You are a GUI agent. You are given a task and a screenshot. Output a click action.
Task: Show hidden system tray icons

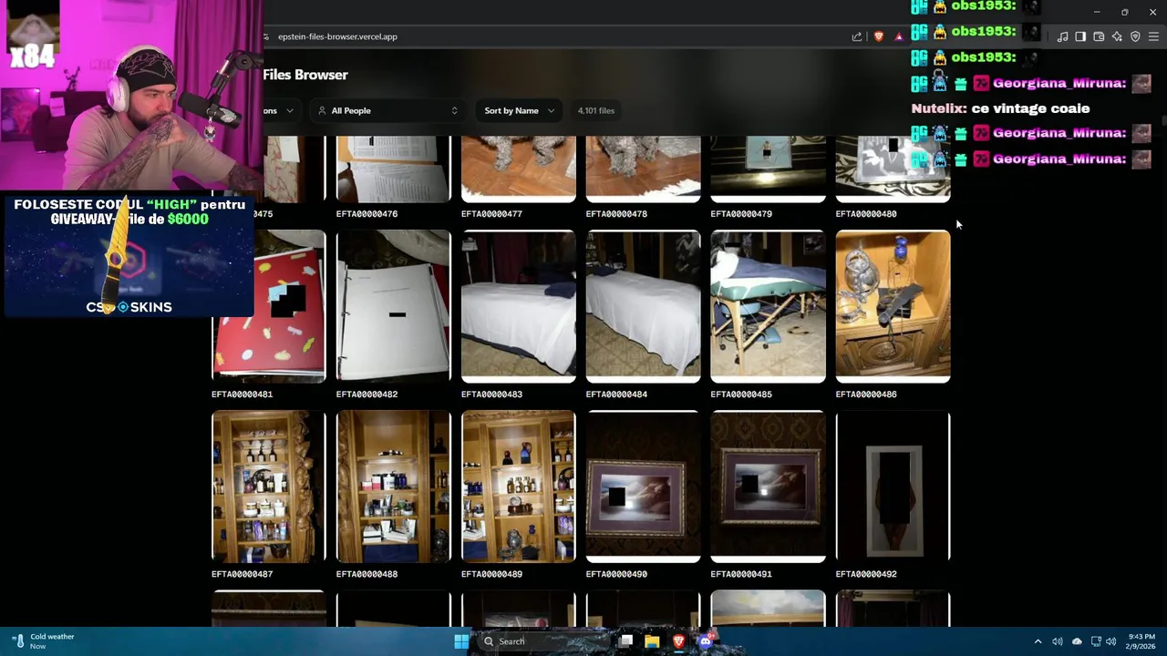point(1038,641)
